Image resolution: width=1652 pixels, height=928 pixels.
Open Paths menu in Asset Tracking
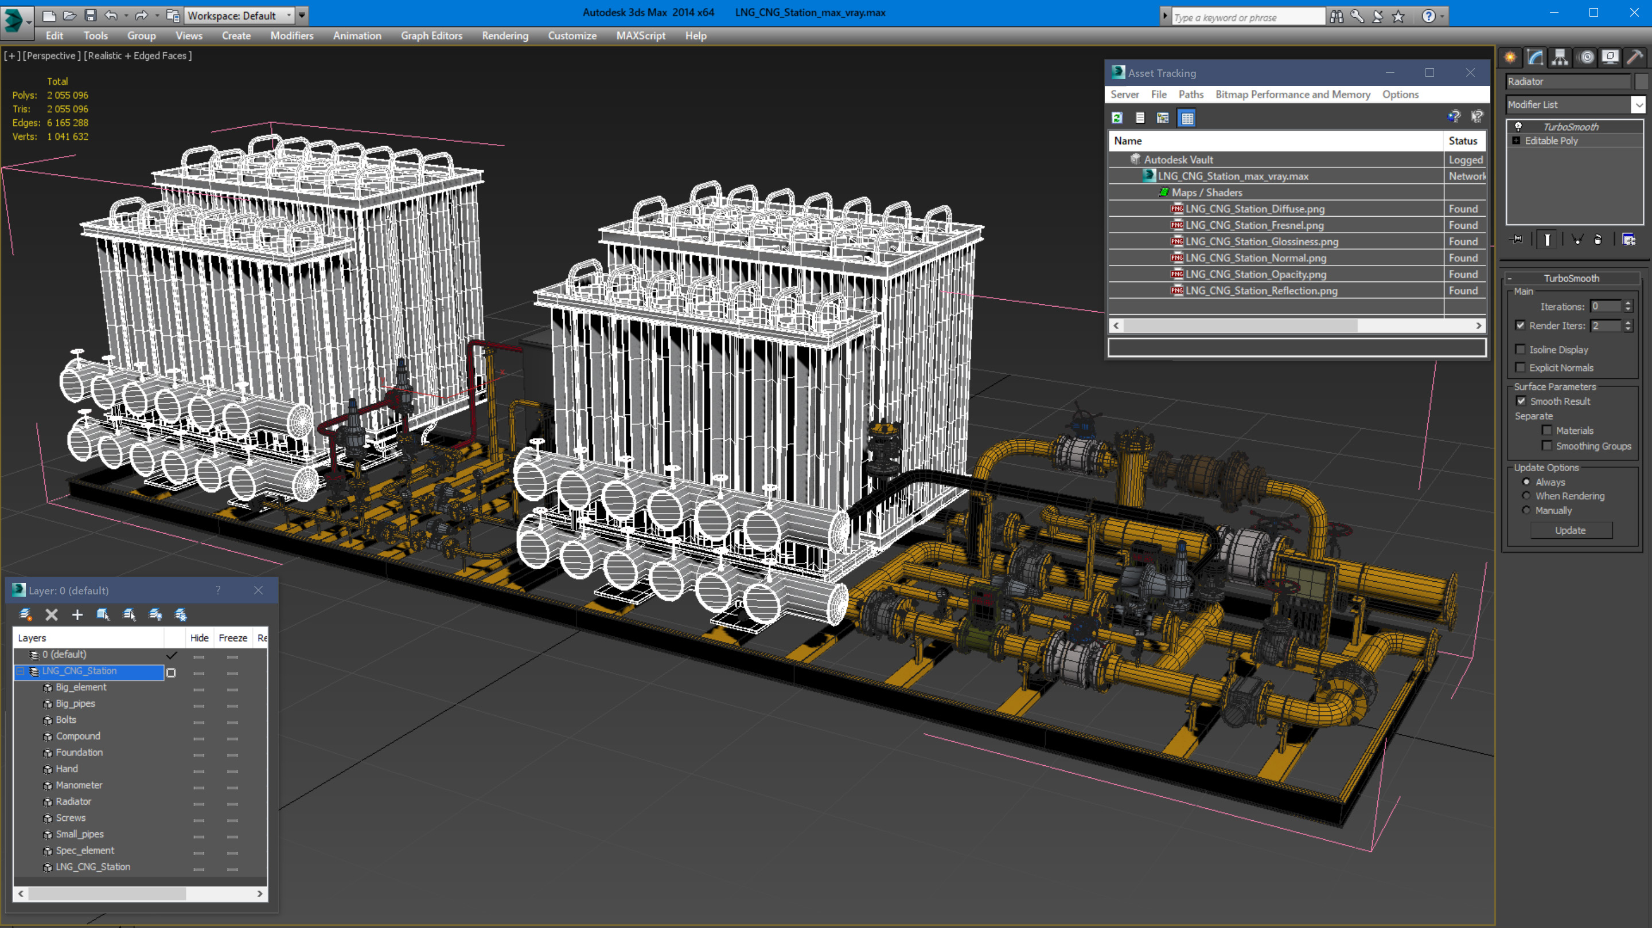coord(1190,94)
